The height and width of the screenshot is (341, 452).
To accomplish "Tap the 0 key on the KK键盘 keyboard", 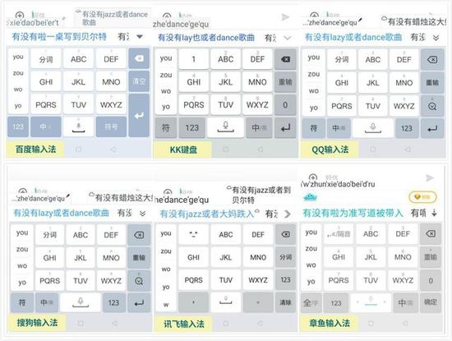I will coord(285,105).
